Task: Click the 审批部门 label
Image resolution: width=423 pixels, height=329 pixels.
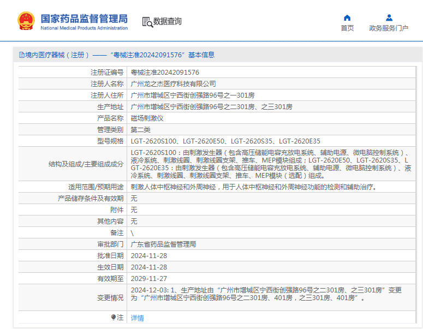Action: (110, 244)
